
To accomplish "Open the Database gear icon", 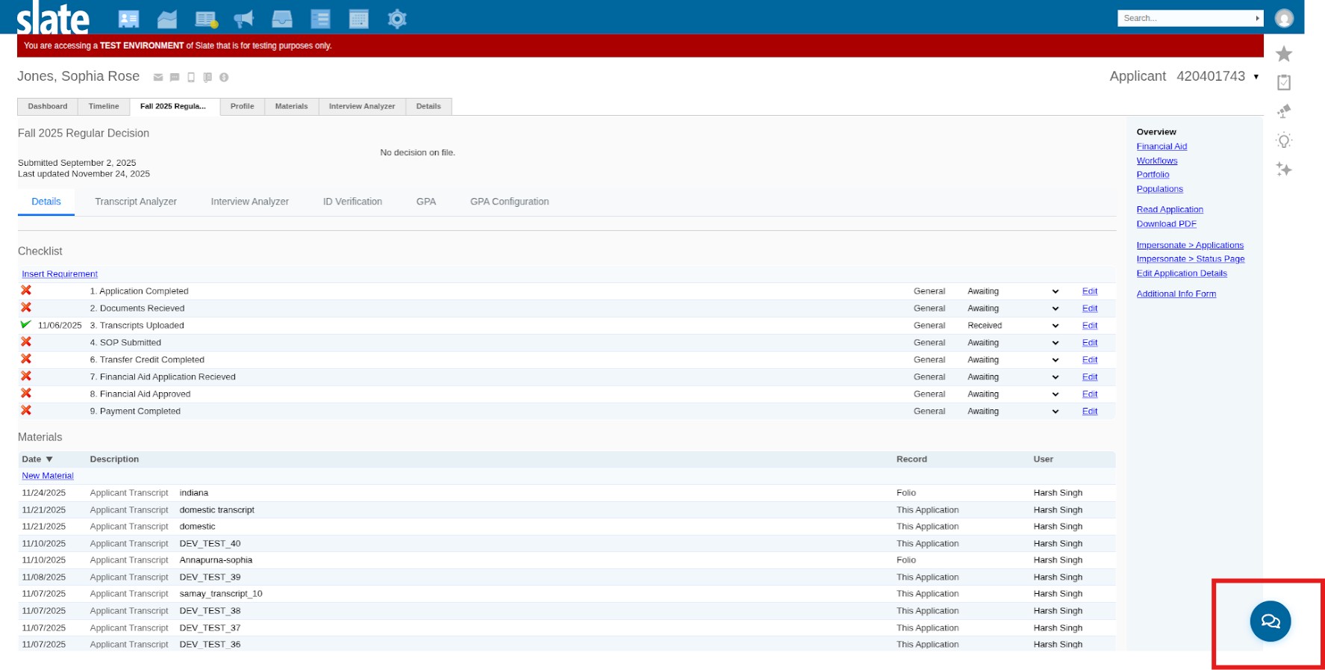I will (397, 19).
